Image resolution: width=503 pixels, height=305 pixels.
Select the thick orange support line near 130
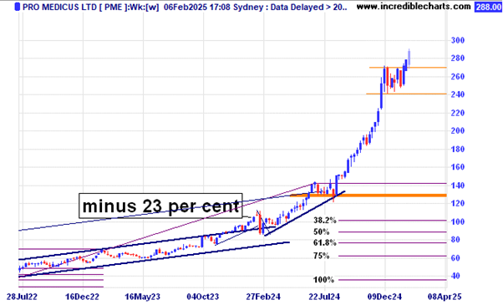[x=368, y=196]
